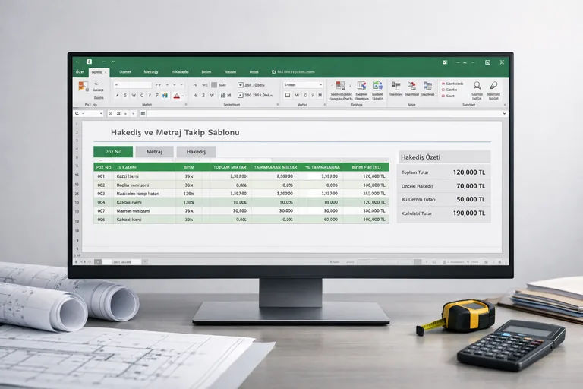Click the orange Paste clipboard icon
The image size is (583, 389).
click(83, 86)
